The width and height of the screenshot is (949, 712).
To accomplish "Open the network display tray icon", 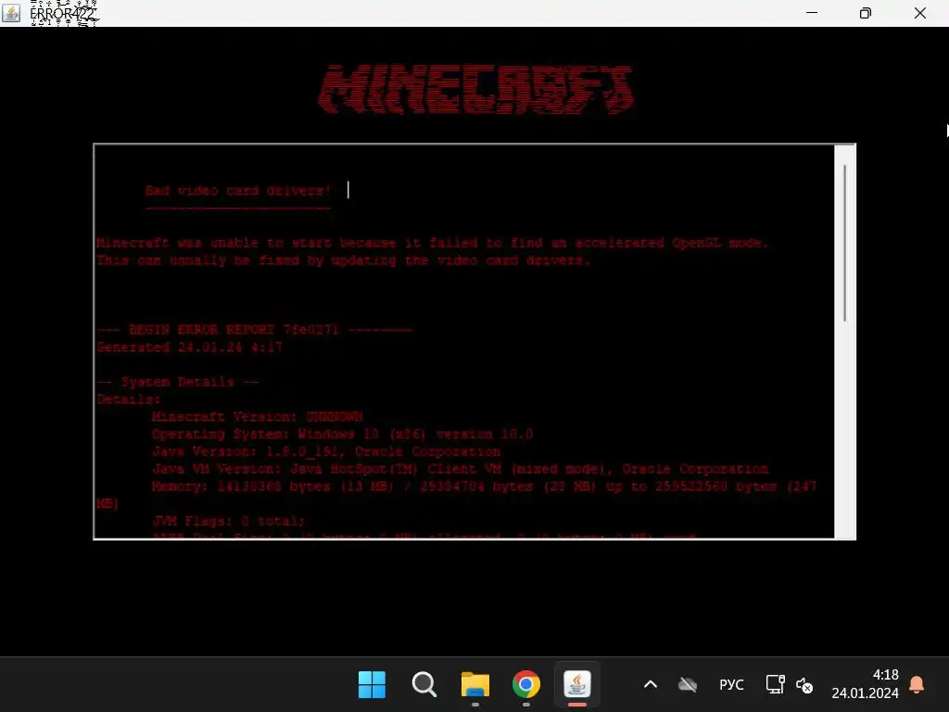I will click(x=776, y=685).
